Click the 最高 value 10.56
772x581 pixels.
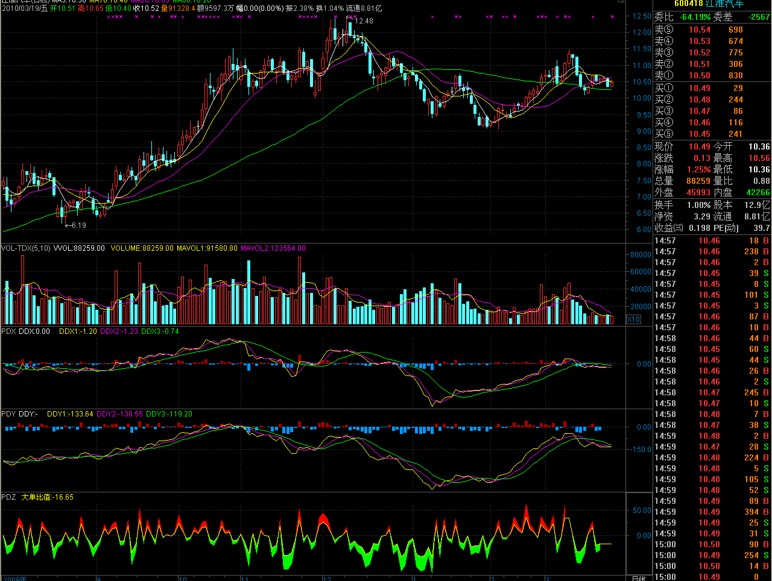pyautogui.click(x=759, y=158)
